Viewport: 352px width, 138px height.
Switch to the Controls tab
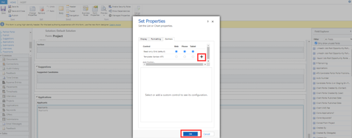169,39
